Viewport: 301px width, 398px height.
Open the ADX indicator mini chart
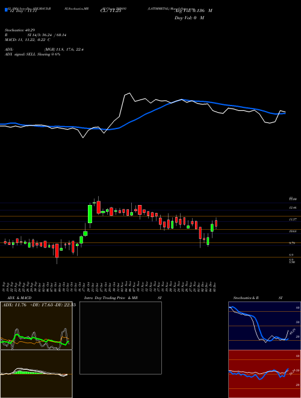tap(36, 326)
